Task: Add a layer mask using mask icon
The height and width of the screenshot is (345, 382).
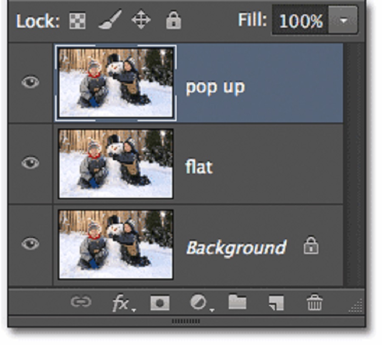Action: 160,303
